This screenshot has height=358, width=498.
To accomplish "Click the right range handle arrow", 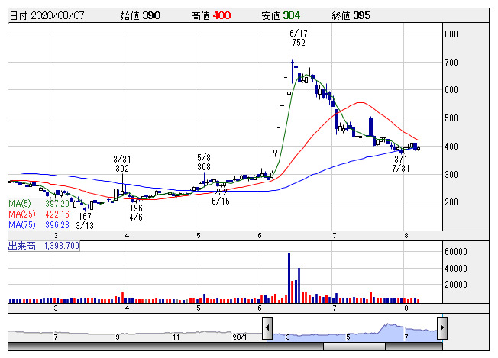I will [x=442, y=329].
